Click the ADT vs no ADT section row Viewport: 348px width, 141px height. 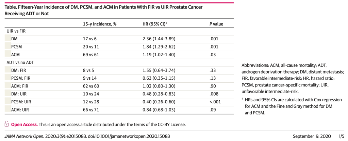(21, 63)
